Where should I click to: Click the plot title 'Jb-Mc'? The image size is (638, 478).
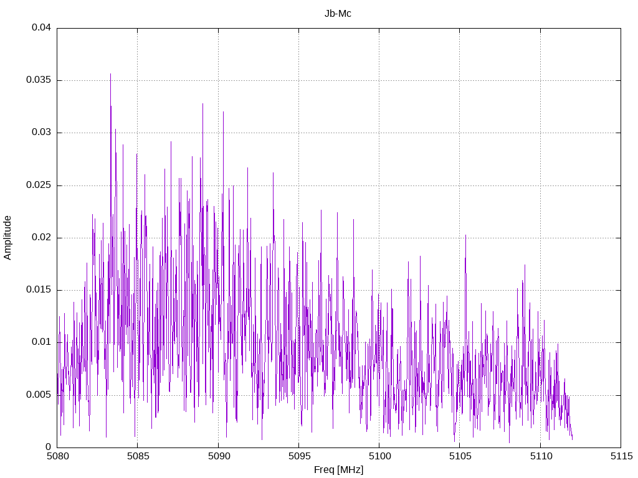[338, 14]
